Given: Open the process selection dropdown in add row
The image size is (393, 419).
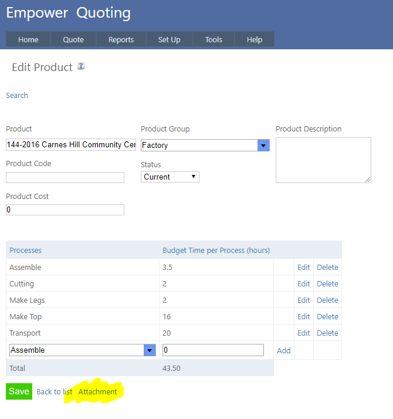Looking at the screenshot, I should [150, 350].
